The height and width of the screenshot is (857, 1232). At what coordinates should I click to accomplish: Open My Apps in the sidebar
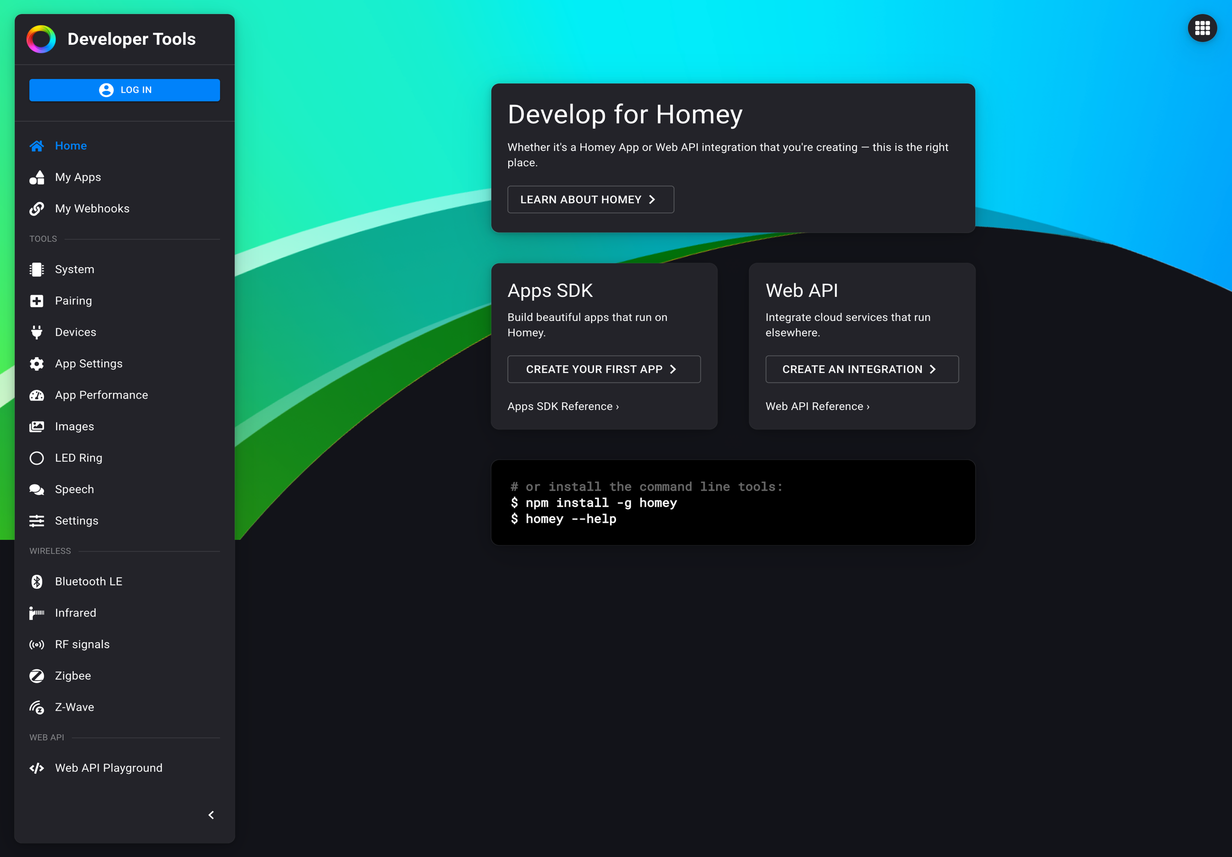pyautogui.click(x=124, y=177)
